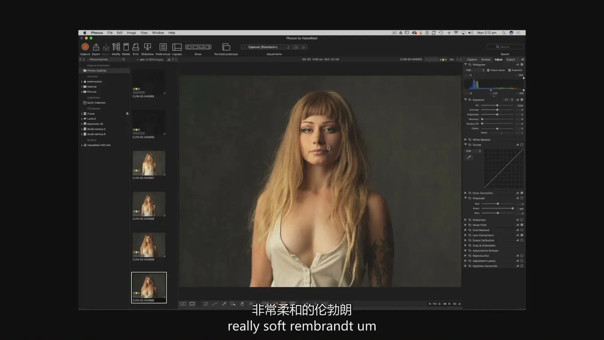Open the Slideshow tool

pyautogui.click(x=147, y=47)
